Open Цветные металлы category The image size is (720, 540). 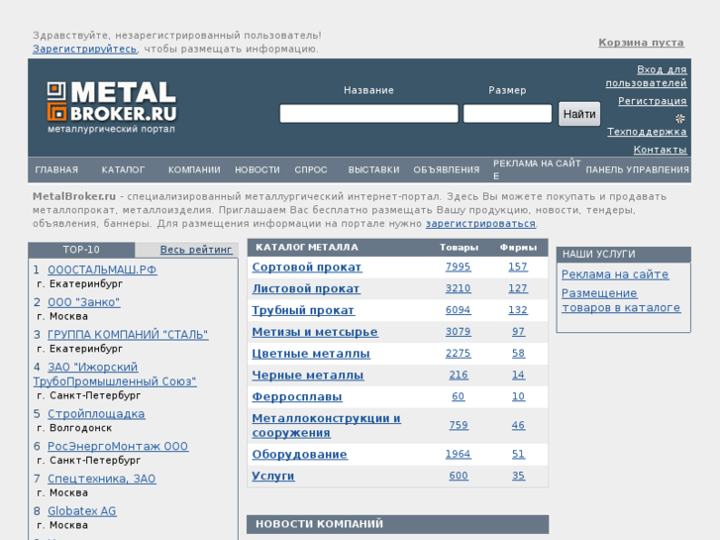coord(311,354)
